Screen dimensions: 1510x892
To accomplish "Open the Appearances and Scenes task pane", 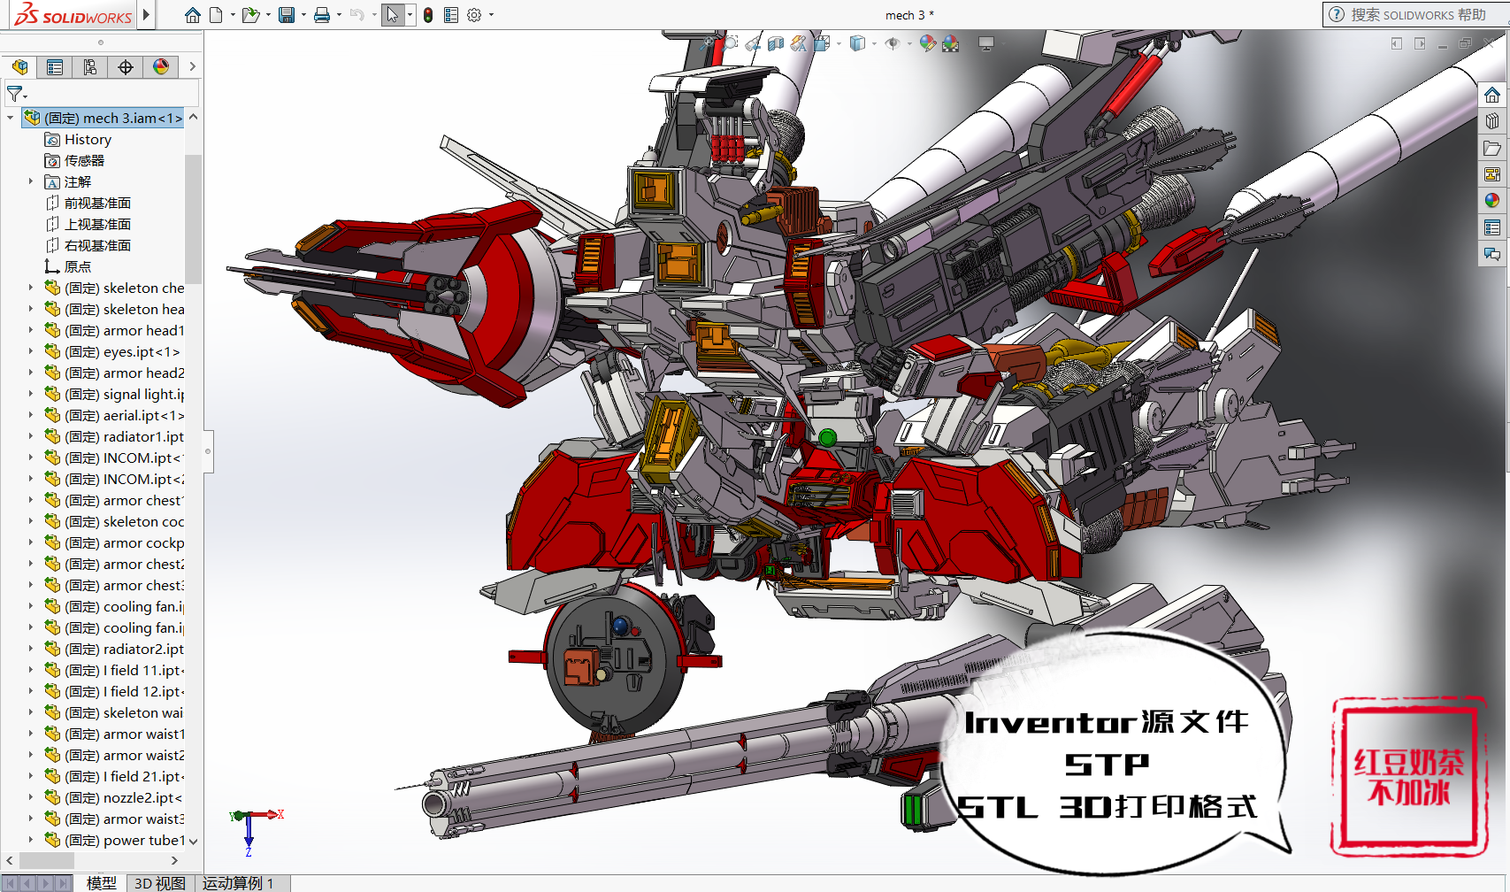I will coord(1493,199).
